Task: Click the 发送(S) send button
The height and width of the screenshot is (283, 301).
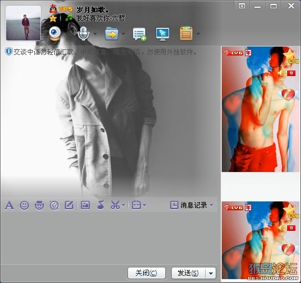Action: coord(188,273)
